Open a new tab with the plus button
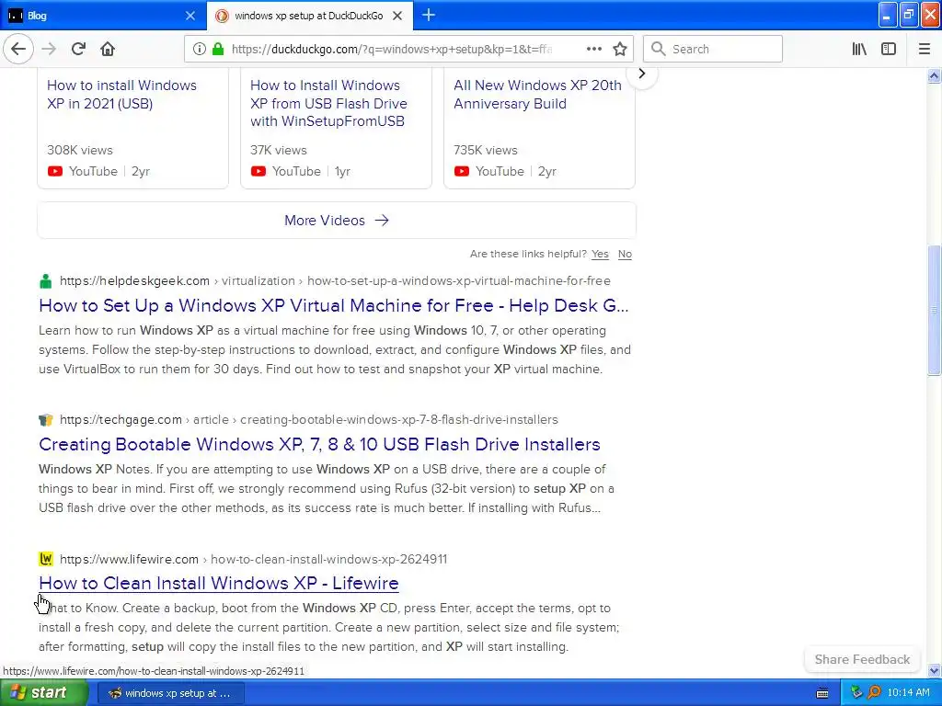The width and height of the screenshot is (942, 706). tap(429, 15)
